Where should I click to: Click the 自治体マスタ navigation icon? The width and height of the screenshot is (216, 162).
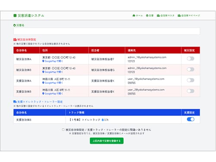click(x=158, y=16)
